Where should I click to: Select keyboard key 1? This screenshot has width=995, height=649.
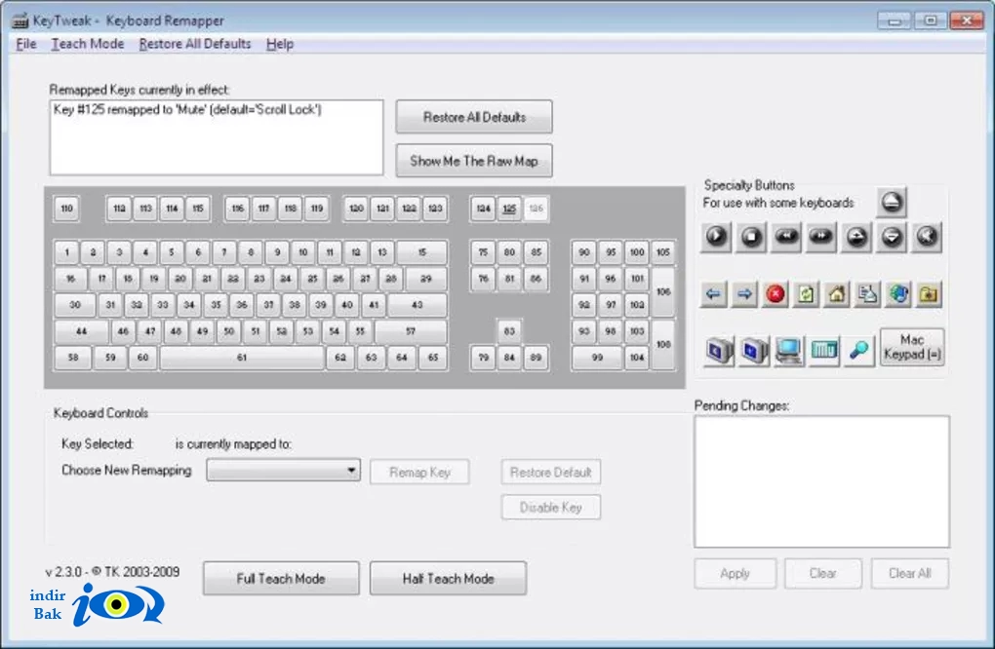click(66, 252)
